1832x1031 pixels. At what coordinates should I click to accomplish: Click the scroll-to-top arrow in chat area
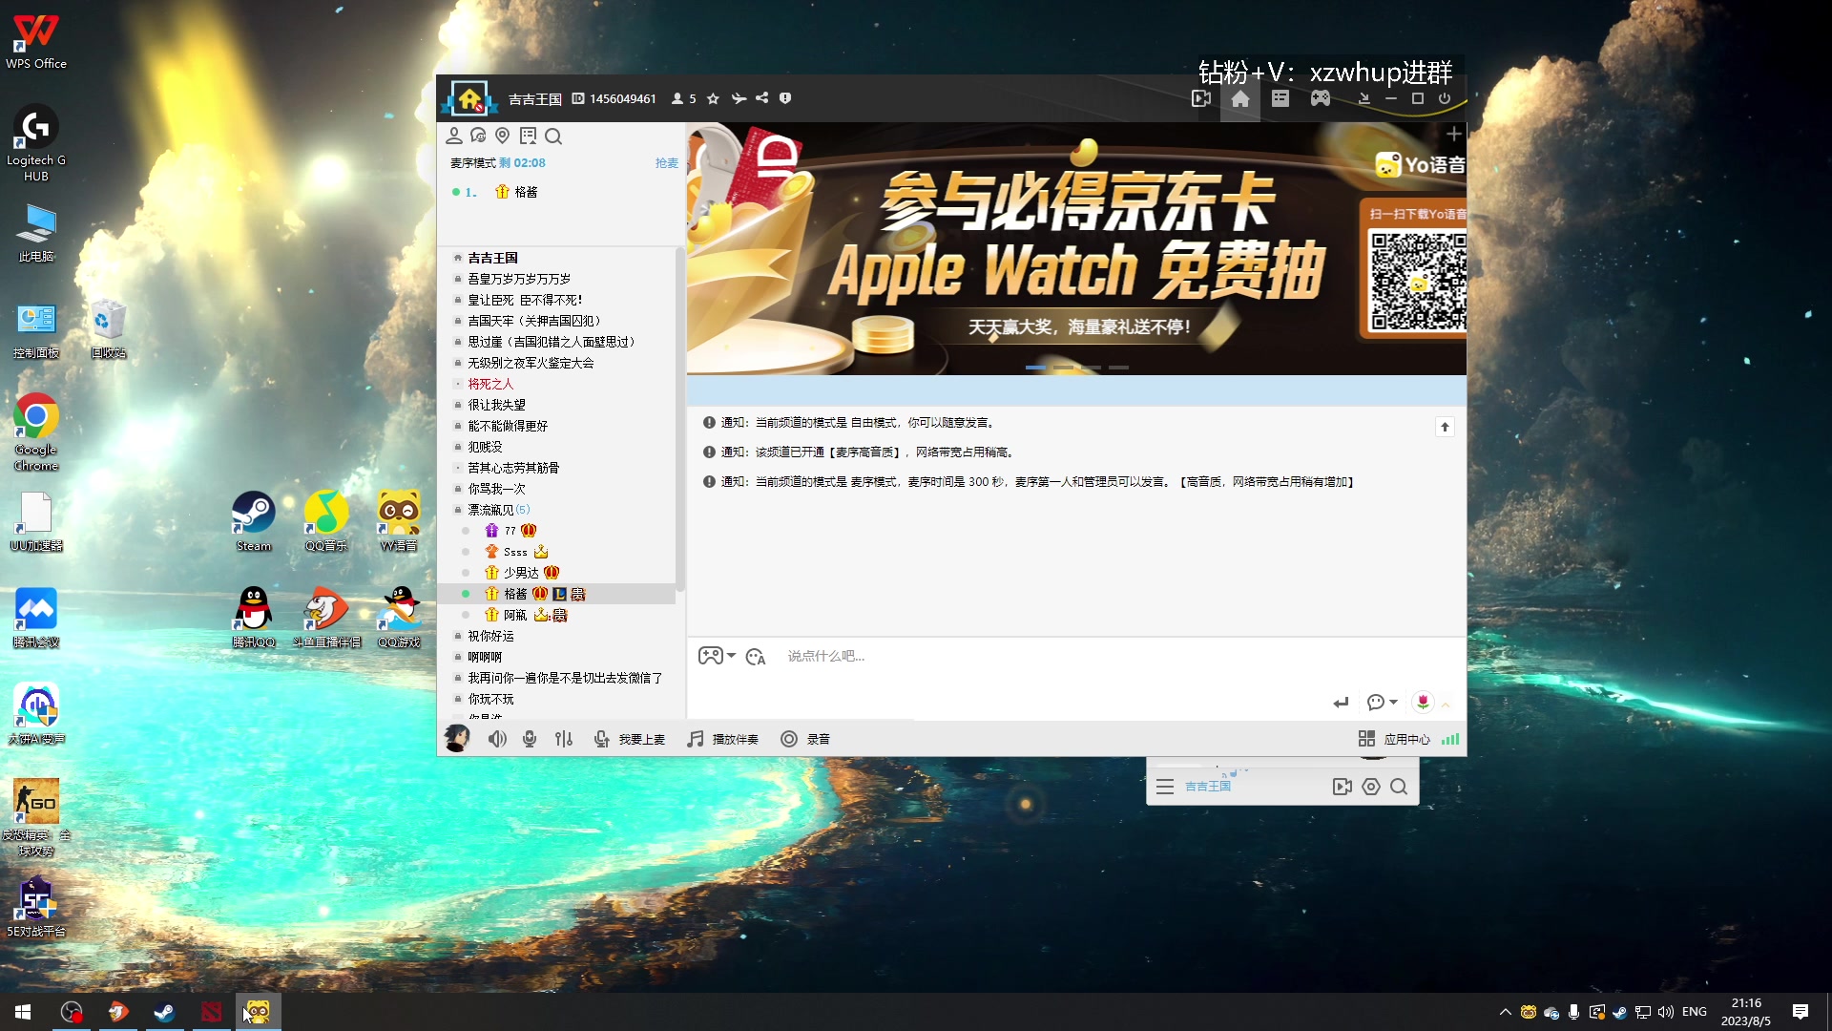click(x=1445, y=427)
